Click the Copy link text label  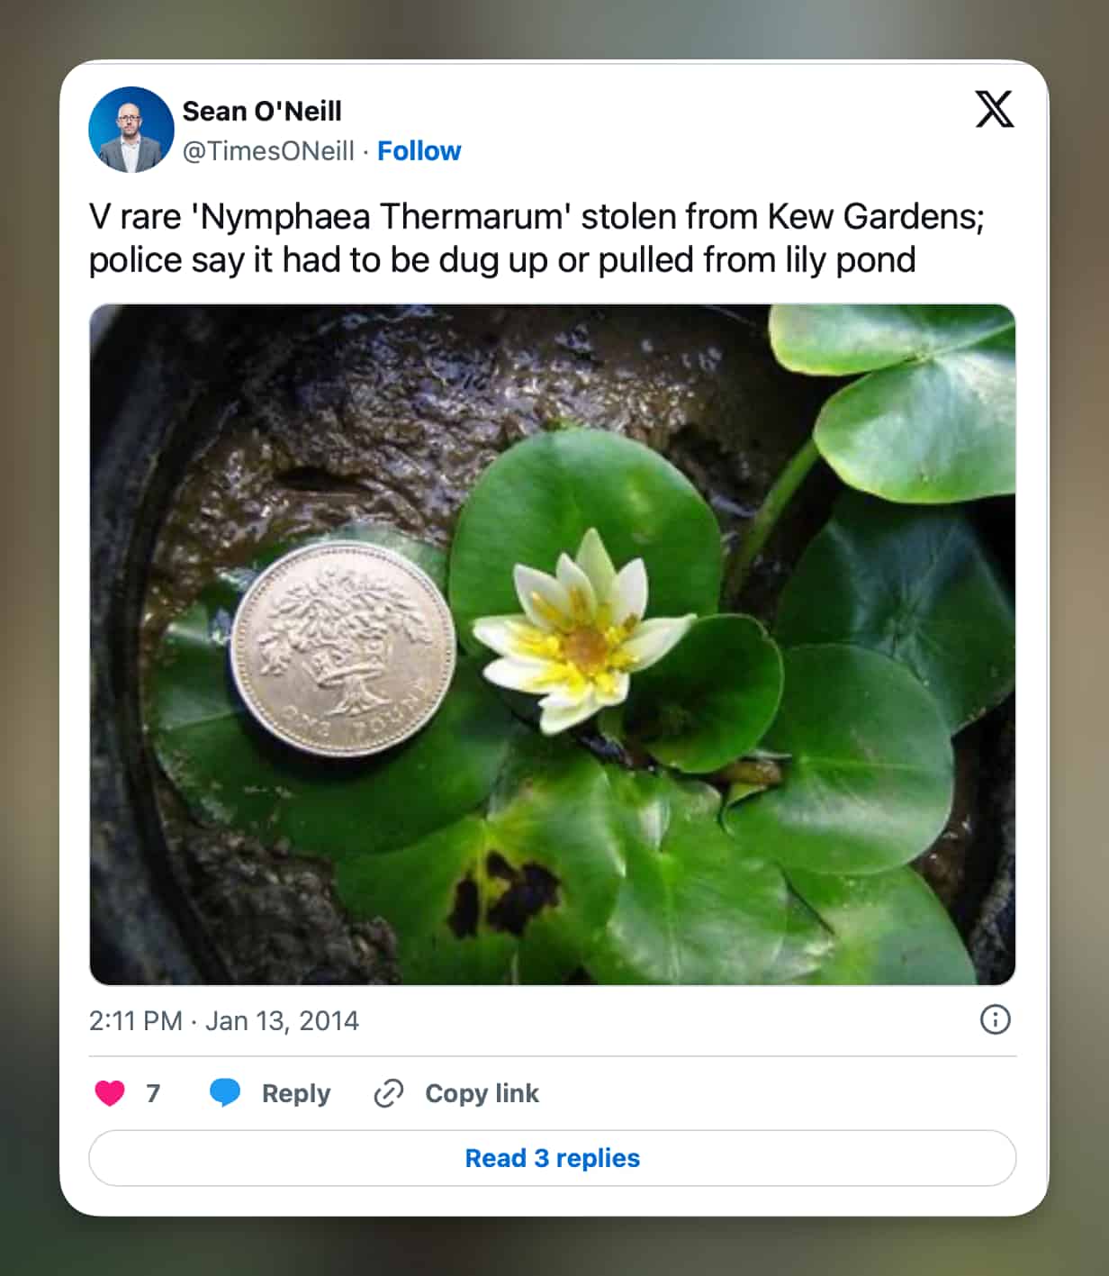pos(482,1093)
